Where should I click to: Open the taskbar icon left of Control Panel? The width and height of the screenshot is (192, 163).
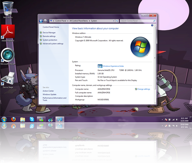click(50, 119)
